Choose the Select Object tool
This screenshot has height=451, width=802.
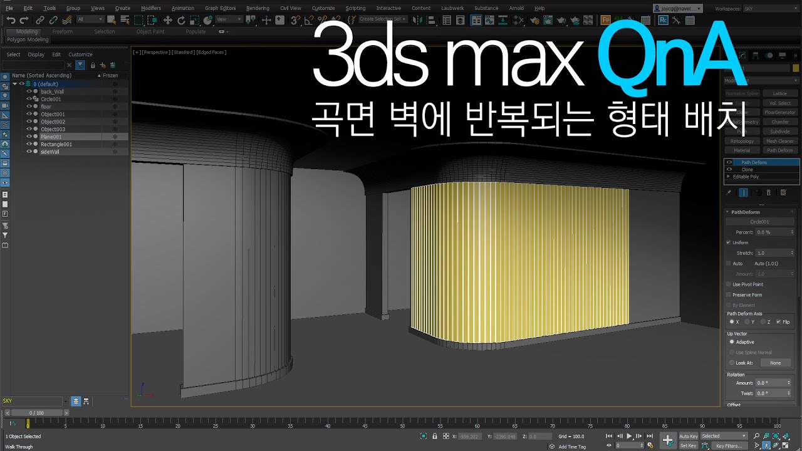(112, 20)
